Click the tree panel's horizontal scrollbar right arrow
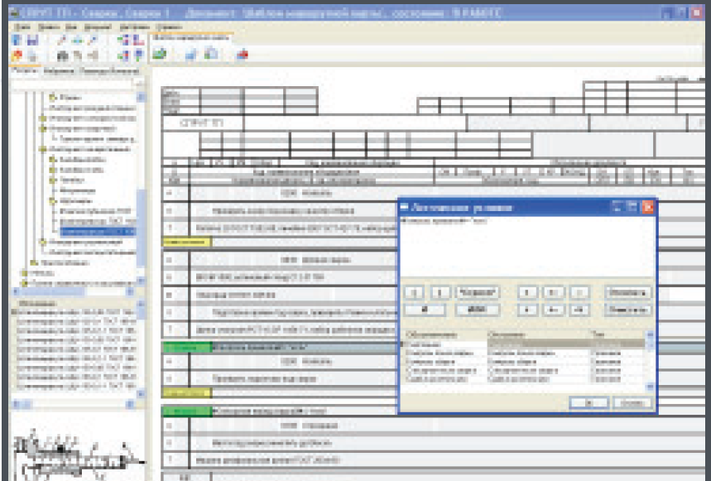 tap(130, 291)
